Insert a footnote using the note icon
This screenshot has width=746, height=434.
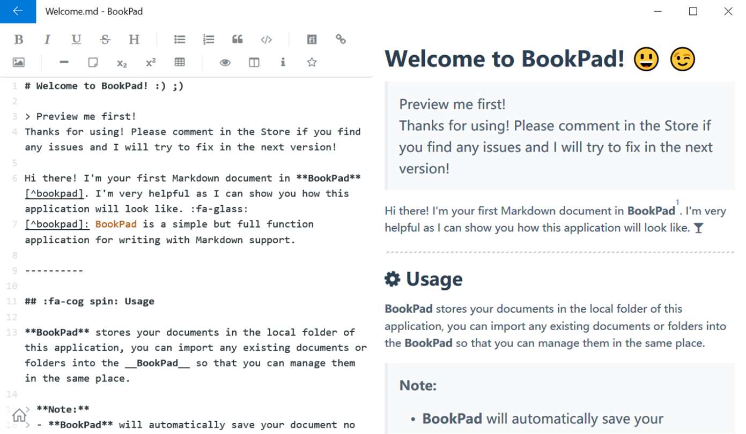93,62
